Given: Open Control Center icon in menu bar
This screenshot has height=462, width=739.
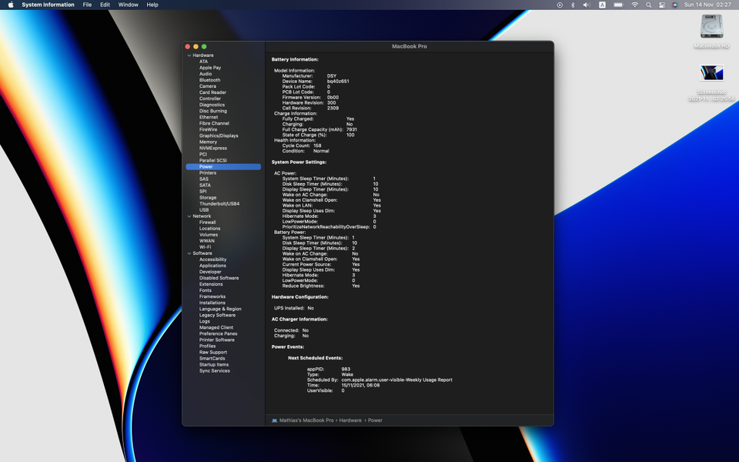Looking at the screenshot, I should 662,5.
